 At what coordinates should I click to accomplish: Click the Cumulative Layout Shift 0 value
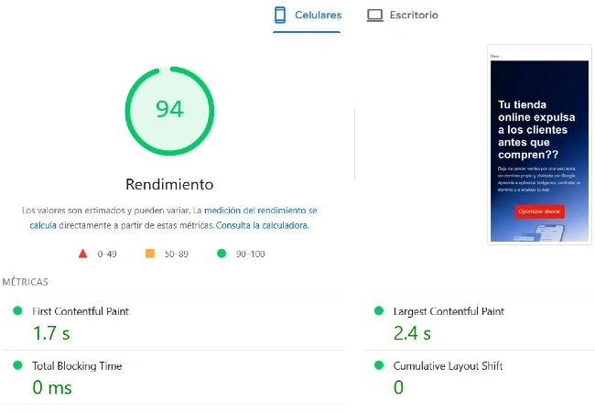click(x=398, y=387)
